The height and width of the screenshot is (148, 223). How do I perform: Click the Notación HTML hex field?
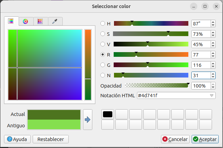(172, 96)
